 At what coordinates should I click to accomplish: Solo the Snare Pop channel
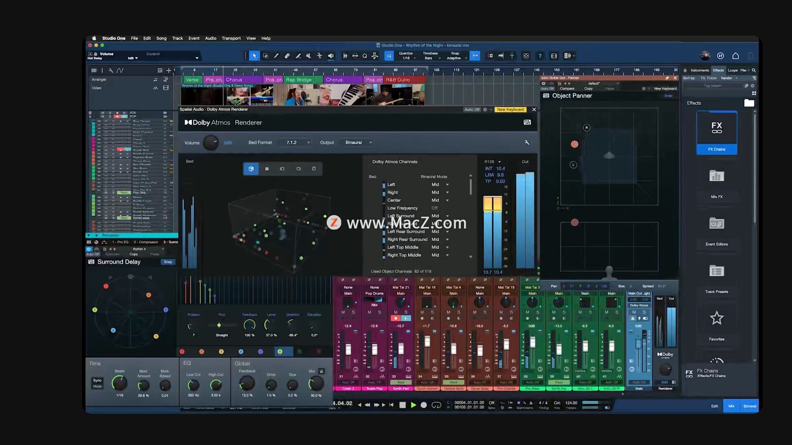379,312
